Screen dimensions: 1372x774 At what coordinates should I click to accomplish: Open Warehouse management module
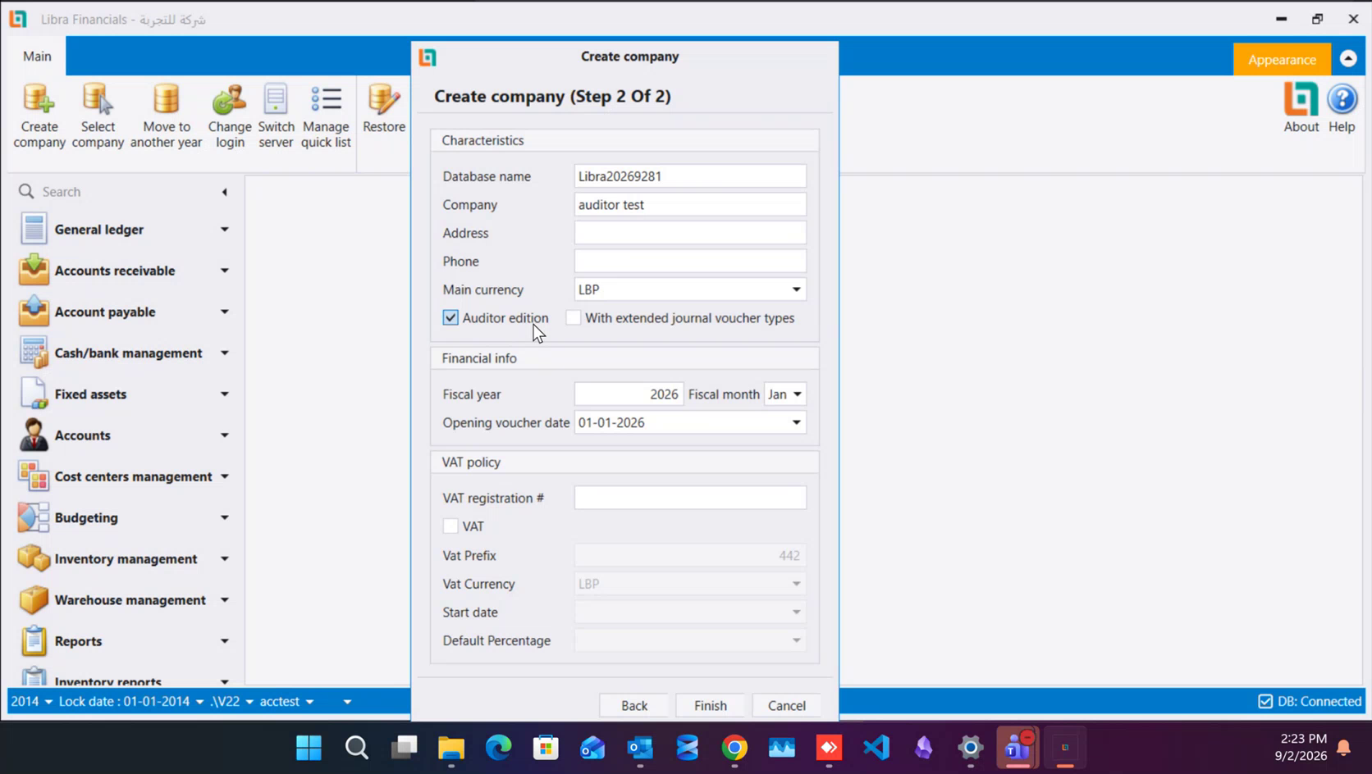pyautogui.click(x=123, y=599)
